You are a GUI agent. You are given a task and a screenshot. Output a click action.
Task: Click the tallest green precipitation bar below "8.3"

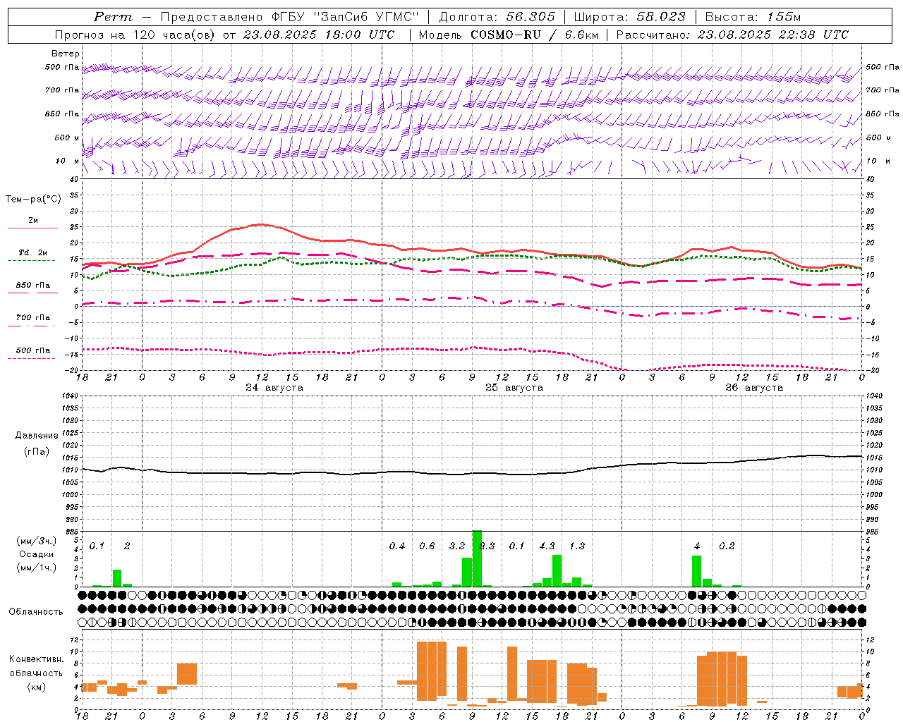pos(477,558)
